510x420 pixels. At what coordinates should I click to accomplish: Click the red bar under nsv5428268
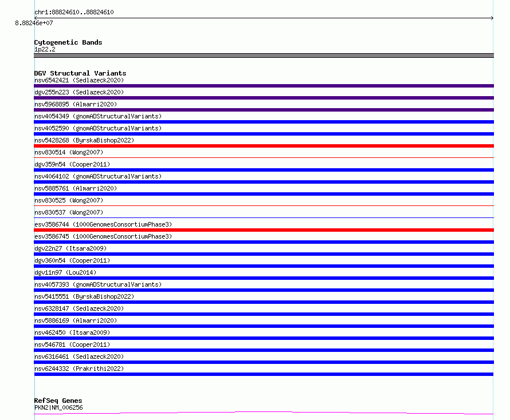[x=264, y=146]
